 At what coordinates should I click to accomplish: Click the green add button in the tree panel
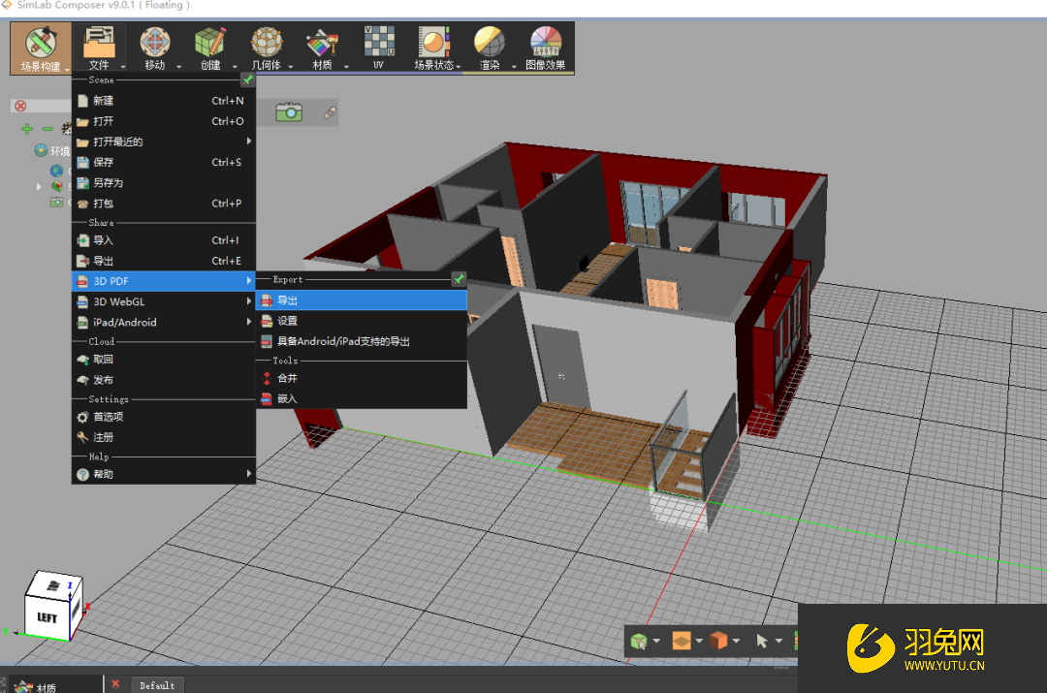point(26,128)
